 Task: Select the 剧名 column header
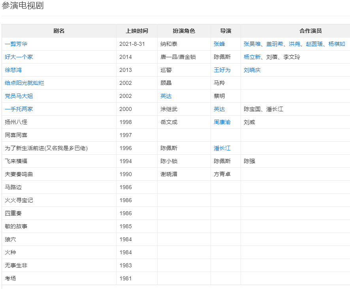click(x=59, y=31)
